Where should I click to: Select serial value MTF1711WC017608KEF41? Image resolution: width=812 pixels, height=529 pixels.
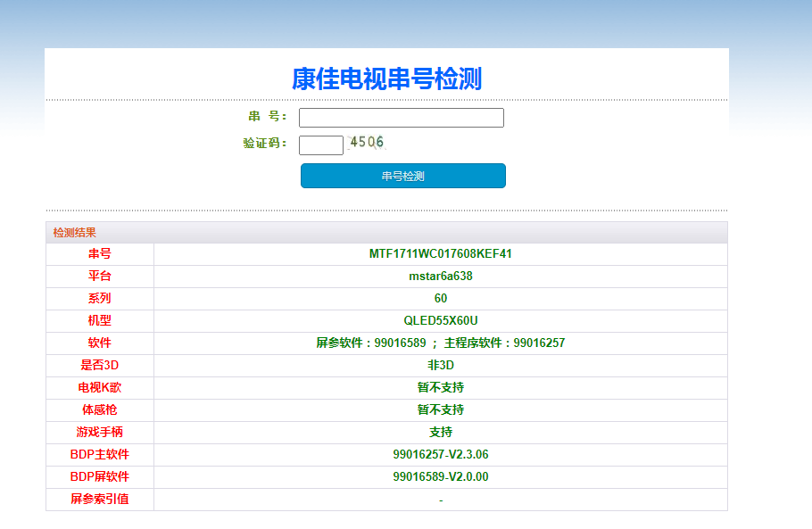[x=440, y=253]
